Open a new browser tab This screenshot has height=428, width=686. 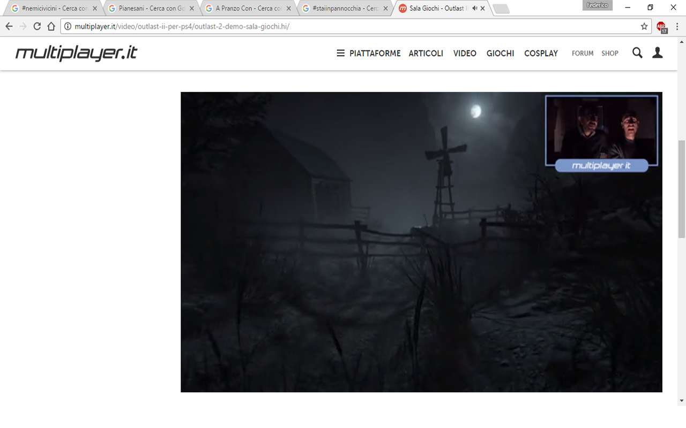click(501, 9)
